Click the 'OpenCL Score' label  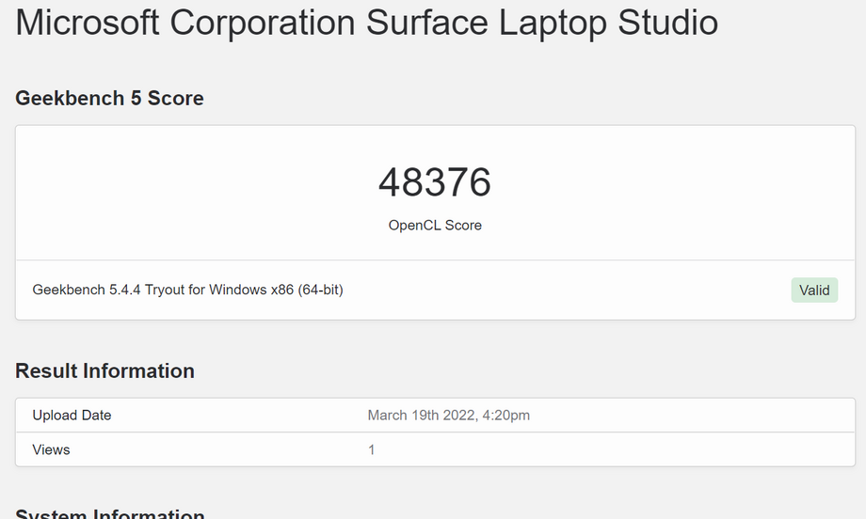[435, 225]
